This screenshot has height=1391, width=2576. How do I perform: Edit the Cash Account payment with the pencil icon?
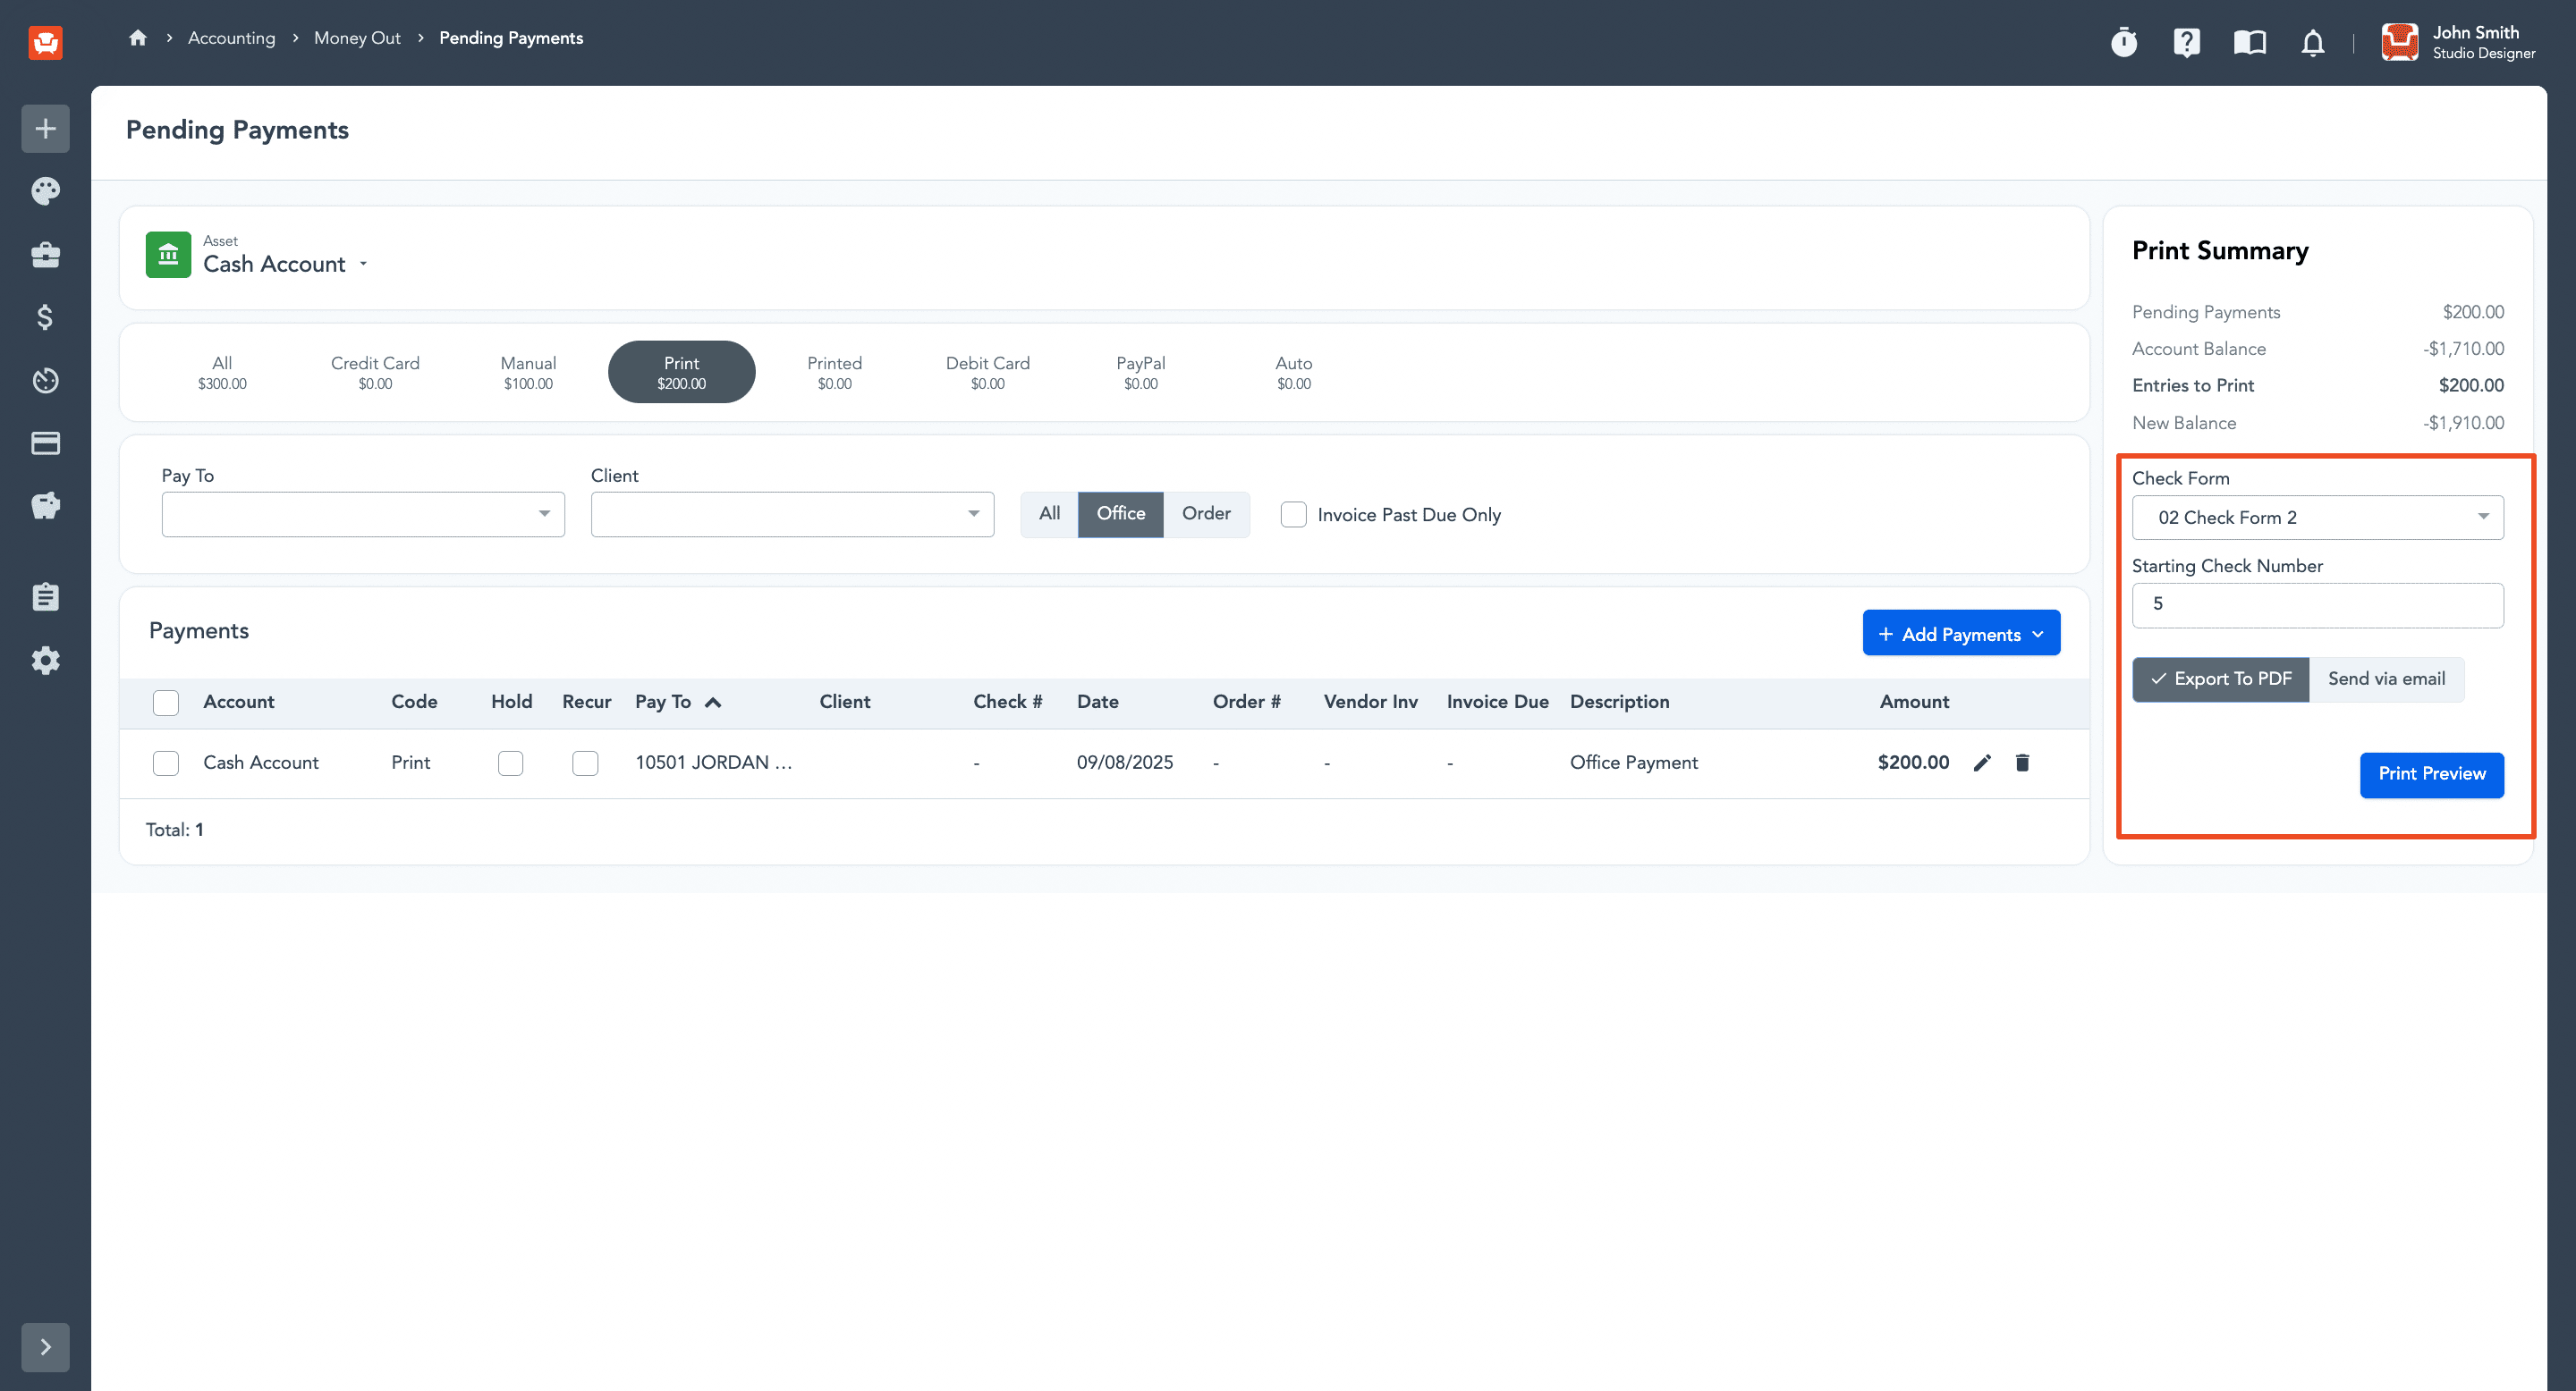tap(1982, 763)
